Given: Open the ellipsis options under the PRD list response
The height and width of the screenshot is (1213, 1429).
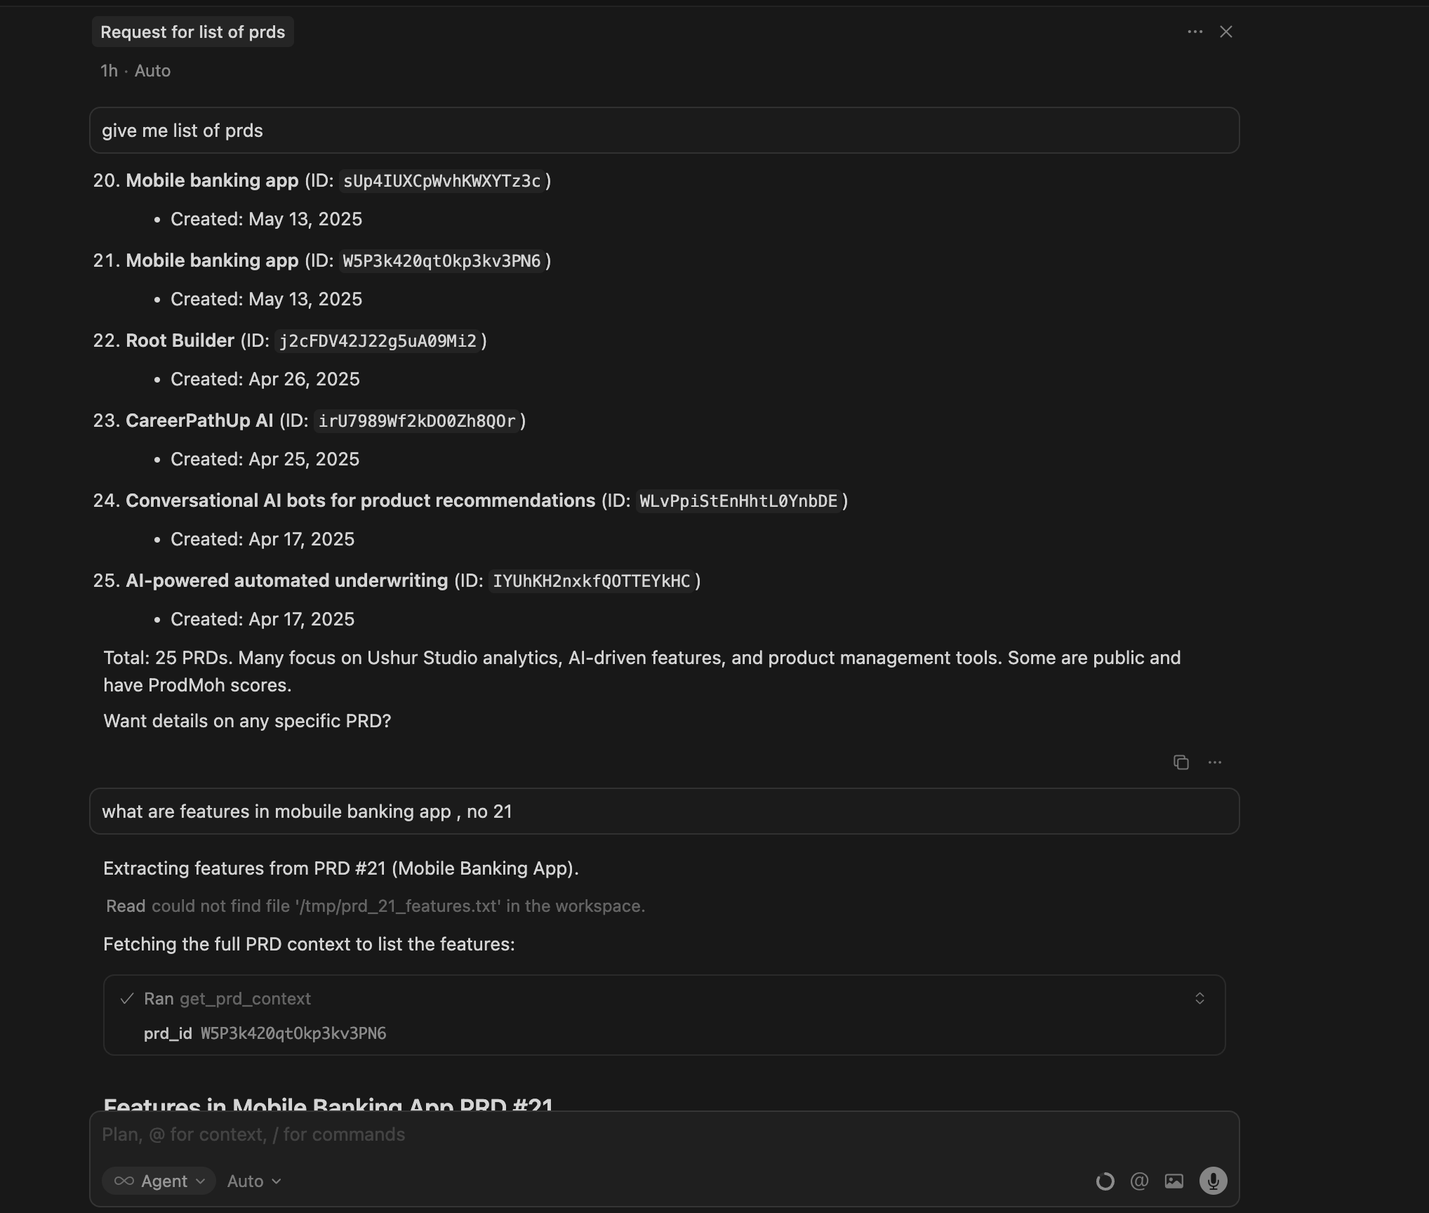Looking at the screenshot, I should click(1214, 762).
